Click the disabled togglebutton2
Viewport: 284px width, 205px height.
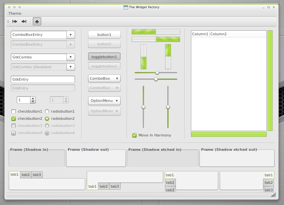(104, 66)
